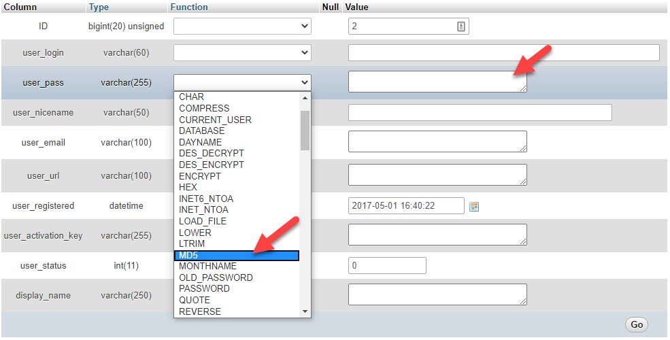Select REVERSE function option
The width and height of the screenshot is (670, 340).
tap(200, 312)
